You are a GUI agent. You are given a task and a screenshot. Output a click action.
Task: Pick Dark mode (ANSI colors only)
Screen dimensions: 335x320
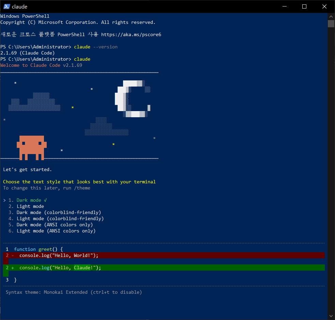51,225
